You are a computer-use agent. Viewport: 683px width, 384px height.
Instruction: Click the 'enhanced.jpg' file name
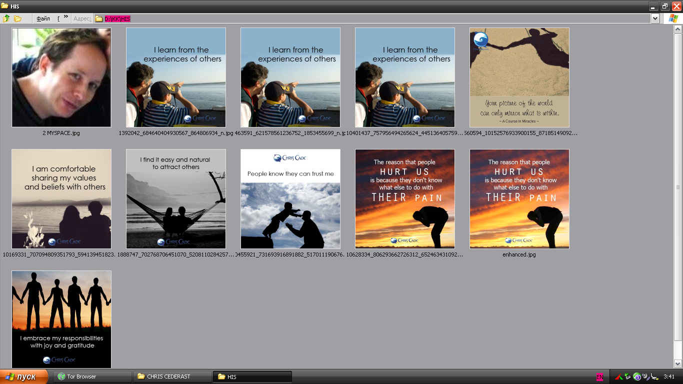point(519,254)
